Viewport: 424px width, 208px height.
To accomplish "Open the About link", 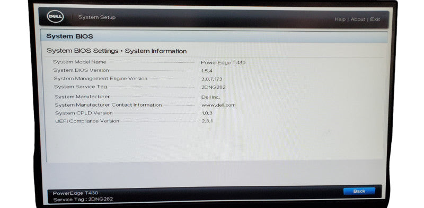I will click(x=358, y=19).
